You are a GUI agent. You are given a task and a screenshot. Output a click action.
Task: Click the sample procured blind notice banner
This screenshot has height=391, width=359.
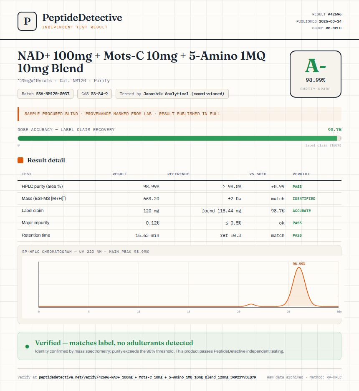coord(179,114)
